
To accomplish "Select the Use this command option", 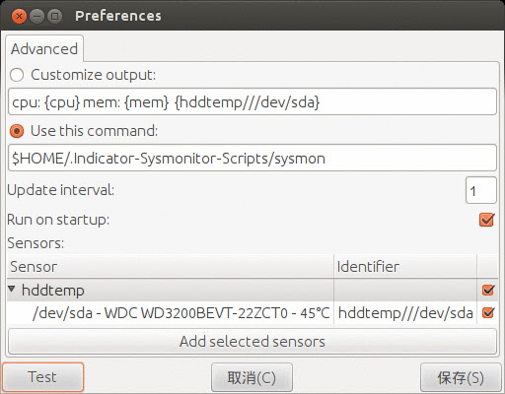I will [17, 131].
